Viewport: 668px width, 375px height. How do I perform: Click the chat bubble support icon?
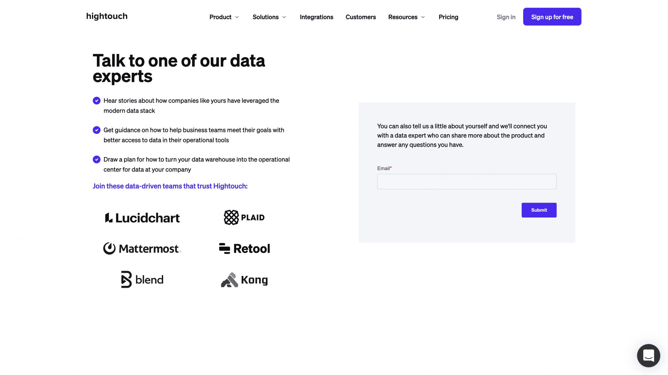coord(649,355)
